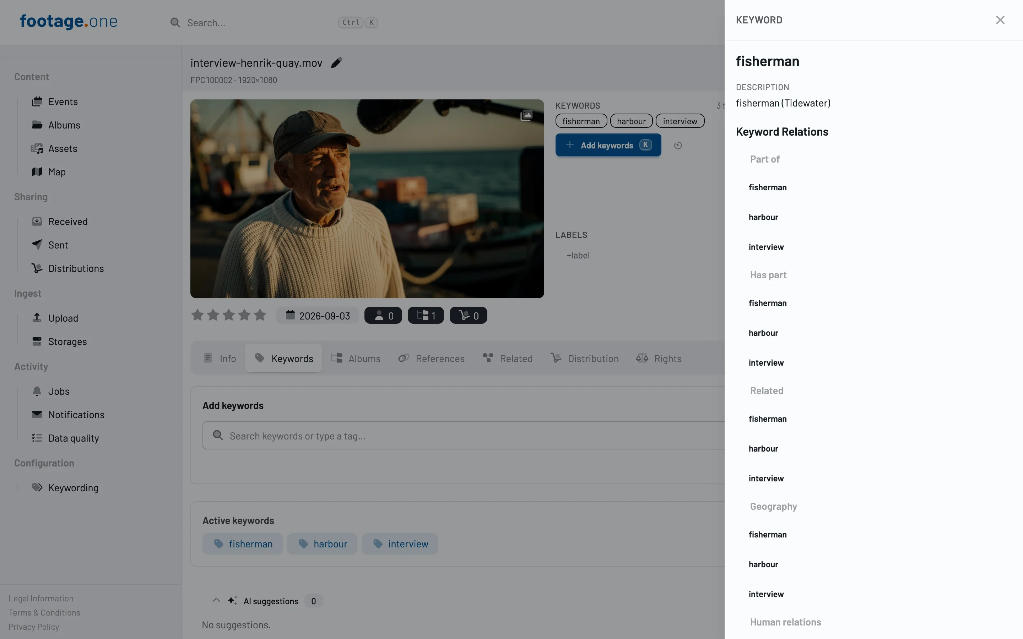Open the Storages icon
The width and height of the screenshot is (1023, 639).
point(37,342)
